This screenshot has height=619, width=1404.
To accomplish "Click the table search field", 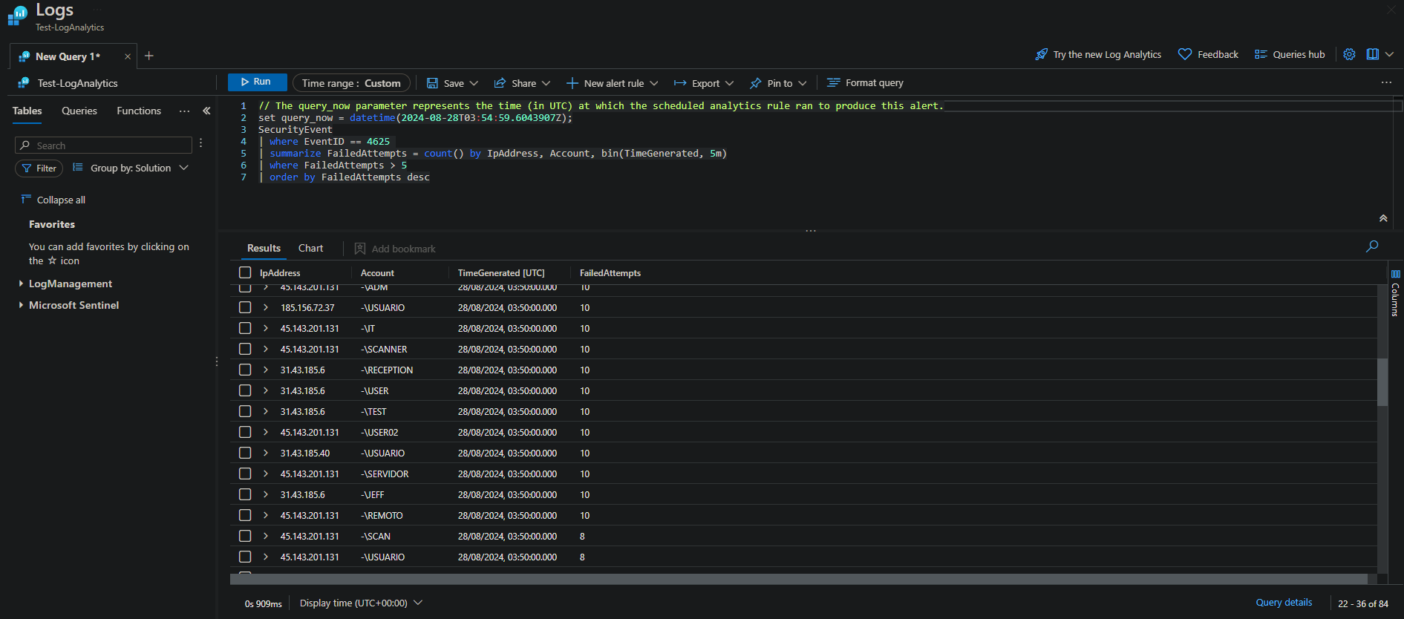I will click(x=103, y=145).
